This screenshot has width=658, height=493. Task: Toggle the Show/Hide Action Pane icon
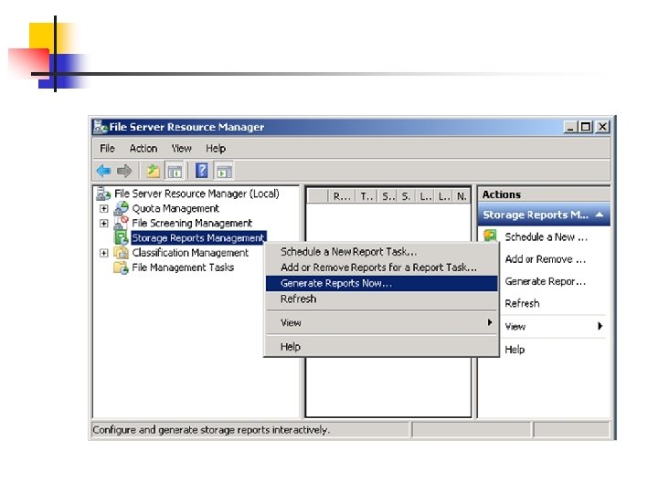(x=224, y=171)
